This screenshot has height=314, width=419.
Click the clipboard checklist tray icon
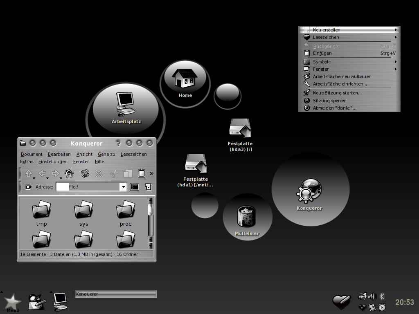click(372, 307)
